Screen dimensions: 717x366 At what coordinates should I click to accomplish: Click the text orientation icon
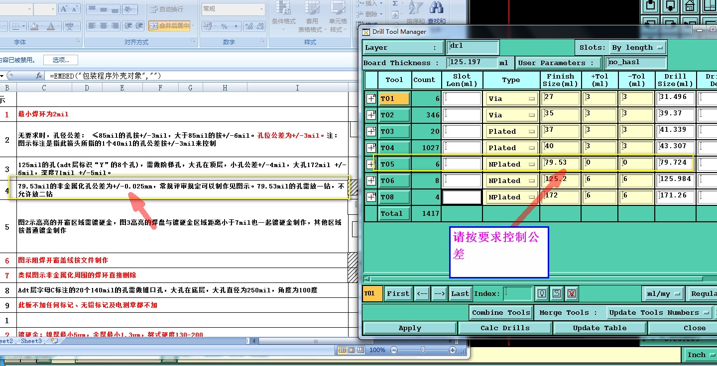[x=129, y=9]
